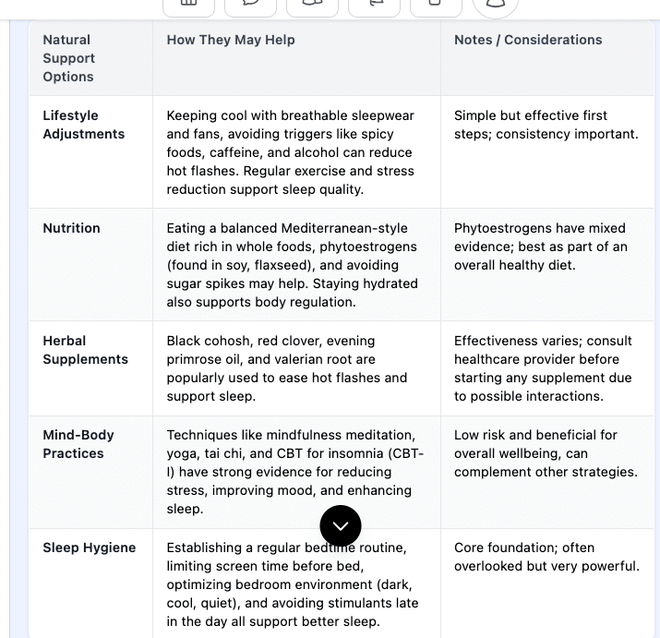660x638 pixels.
Task: Click the round bell icon button
Action: tap(496, 5)
